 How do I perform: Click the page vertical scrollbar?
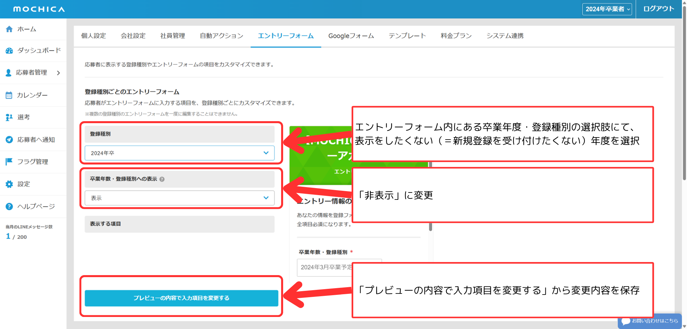[684, 100]
